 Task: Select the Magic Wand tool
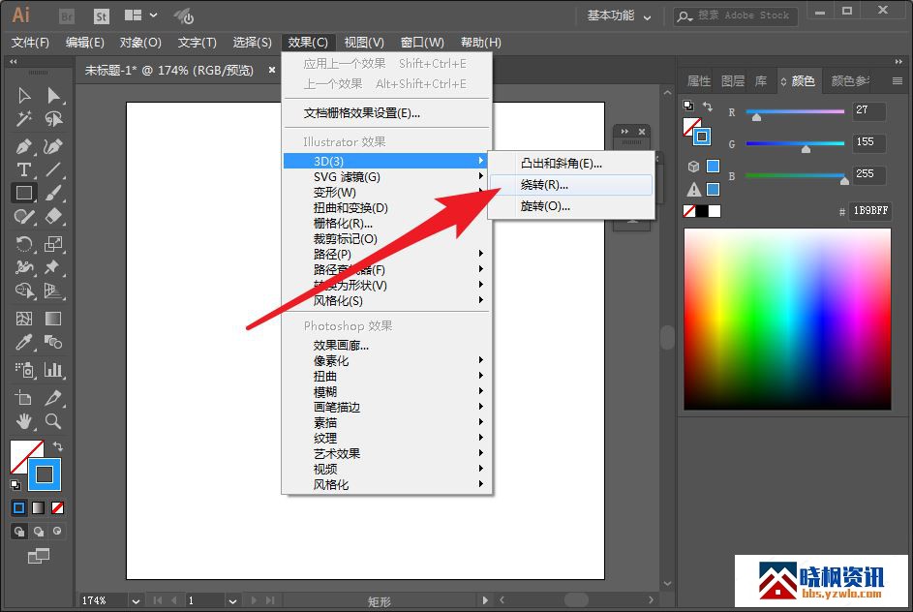point(24,119)
